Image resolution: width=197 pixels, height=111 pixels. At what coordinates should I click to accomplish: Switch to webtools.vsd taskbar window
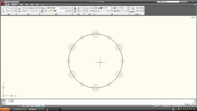pos(20,109)
